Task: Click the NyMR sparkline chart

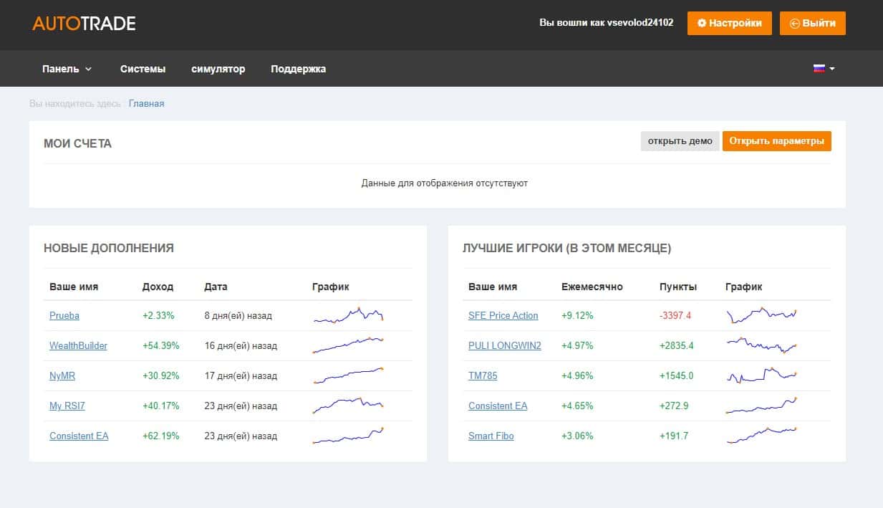Action: (349, 375)
